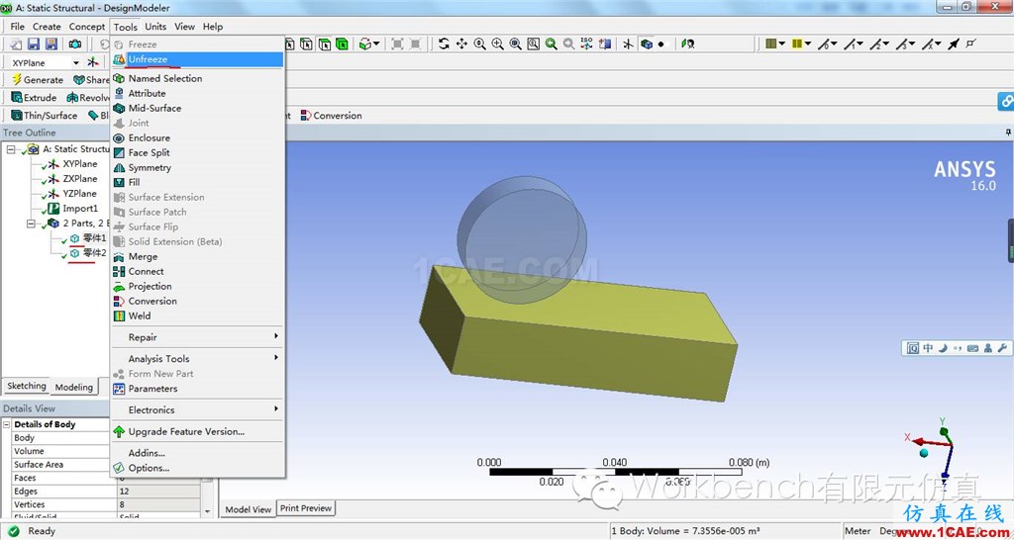1014x540 pixels.
Task: Choose Weld from Tools menu
Action: tap(197, 315)
